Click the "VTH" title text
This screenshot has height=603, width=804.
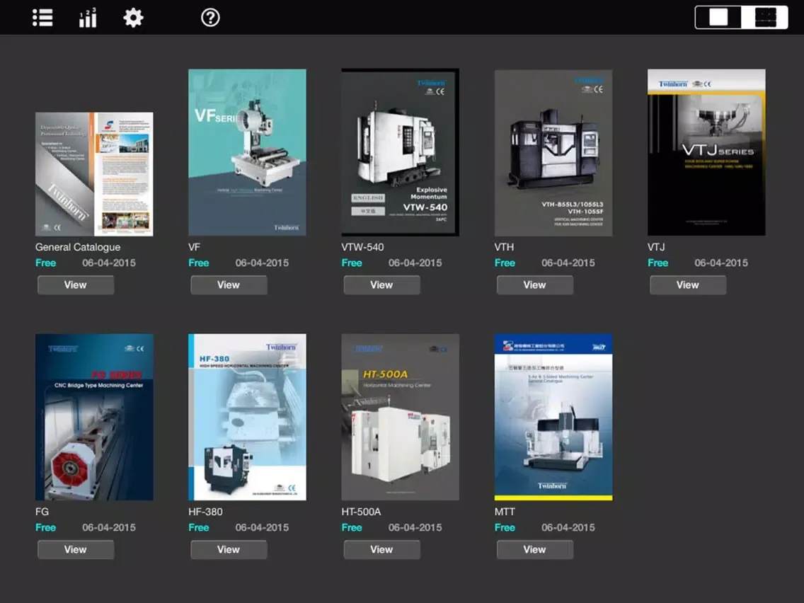coord(504,247)
